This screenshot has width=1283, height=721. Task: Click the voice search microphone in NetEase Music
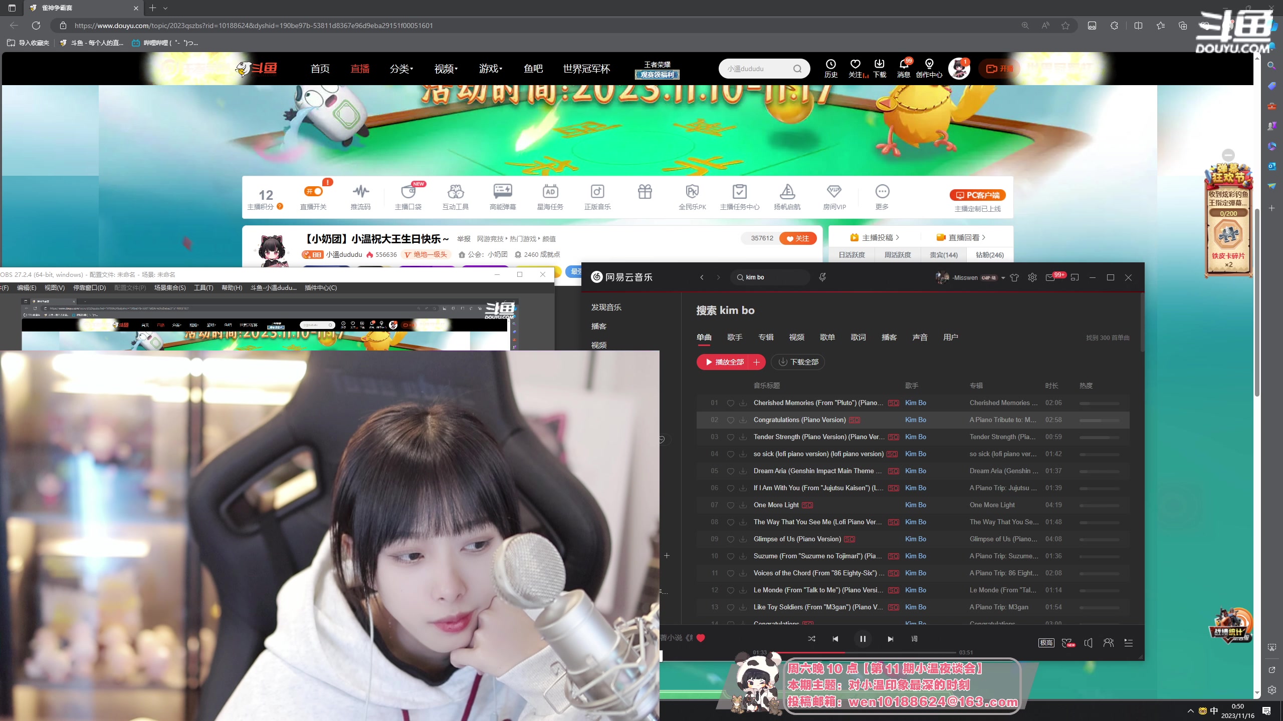click(x=822, y=277)
